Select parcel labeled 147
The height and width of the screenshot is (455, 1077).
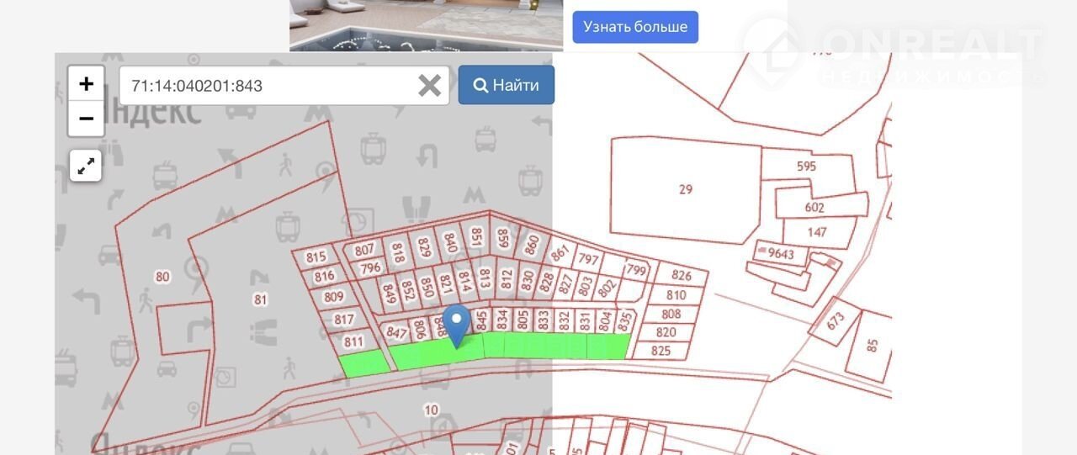817,232
